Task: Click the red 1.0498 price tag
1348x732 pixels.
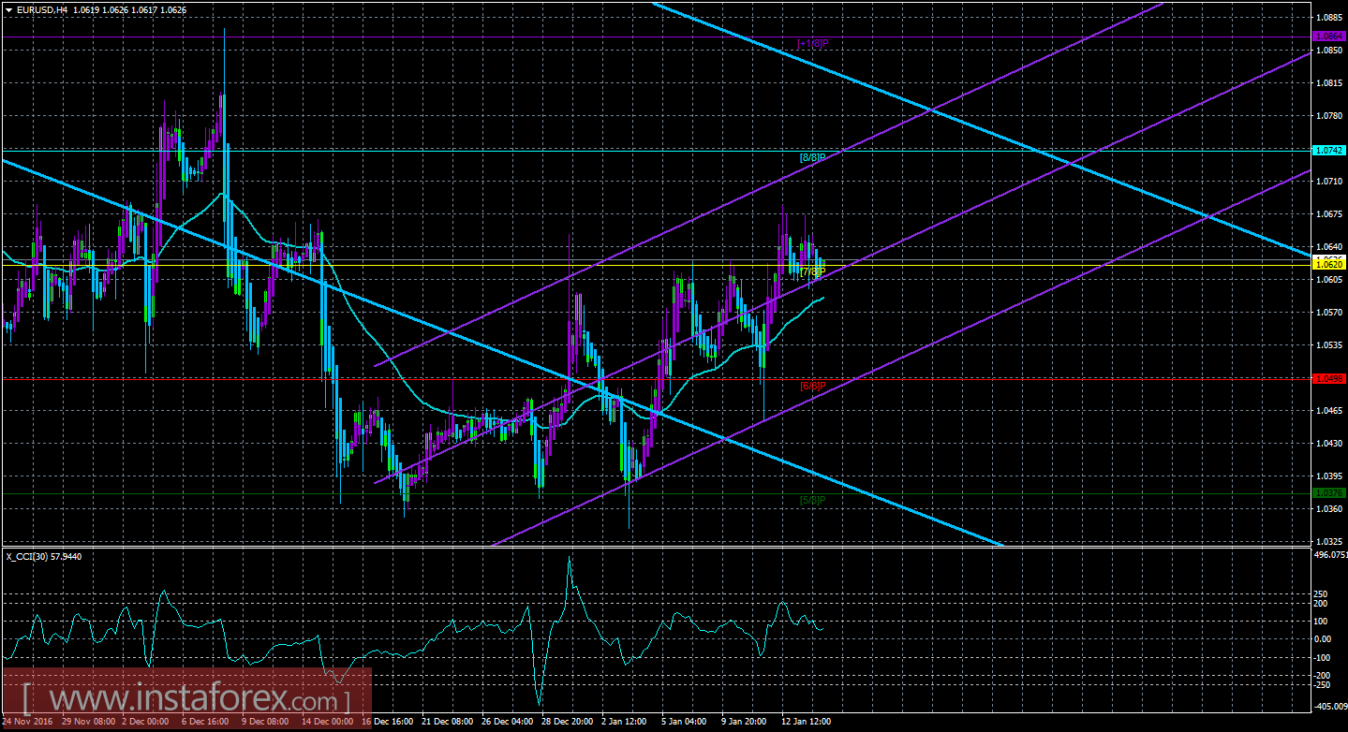Action: [1330, 378]
